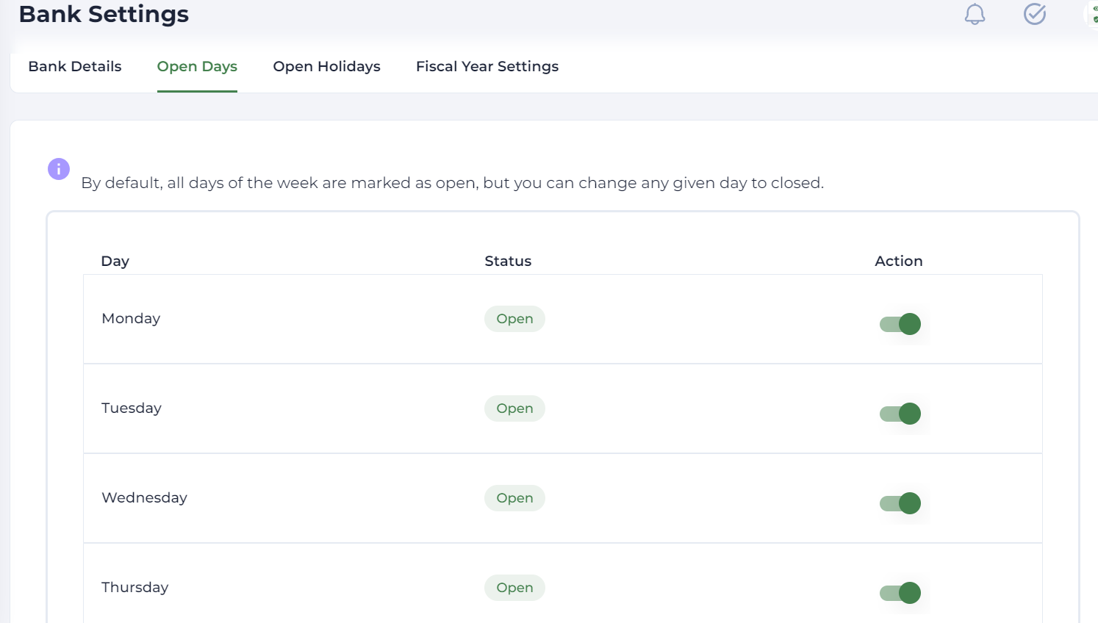Switch to the Bank Details tab
Screen dimensions: 1098x623
pyautogui.click(x=75, y=66)
